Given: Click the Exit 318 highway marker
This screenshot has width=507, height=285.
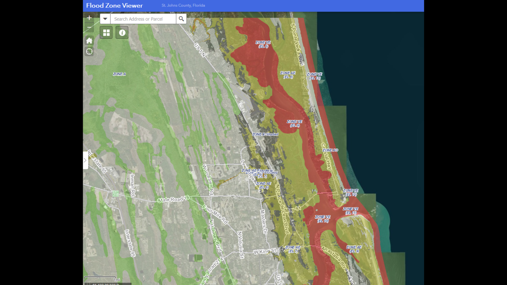Looking at the screenshot, I should 115,194.
